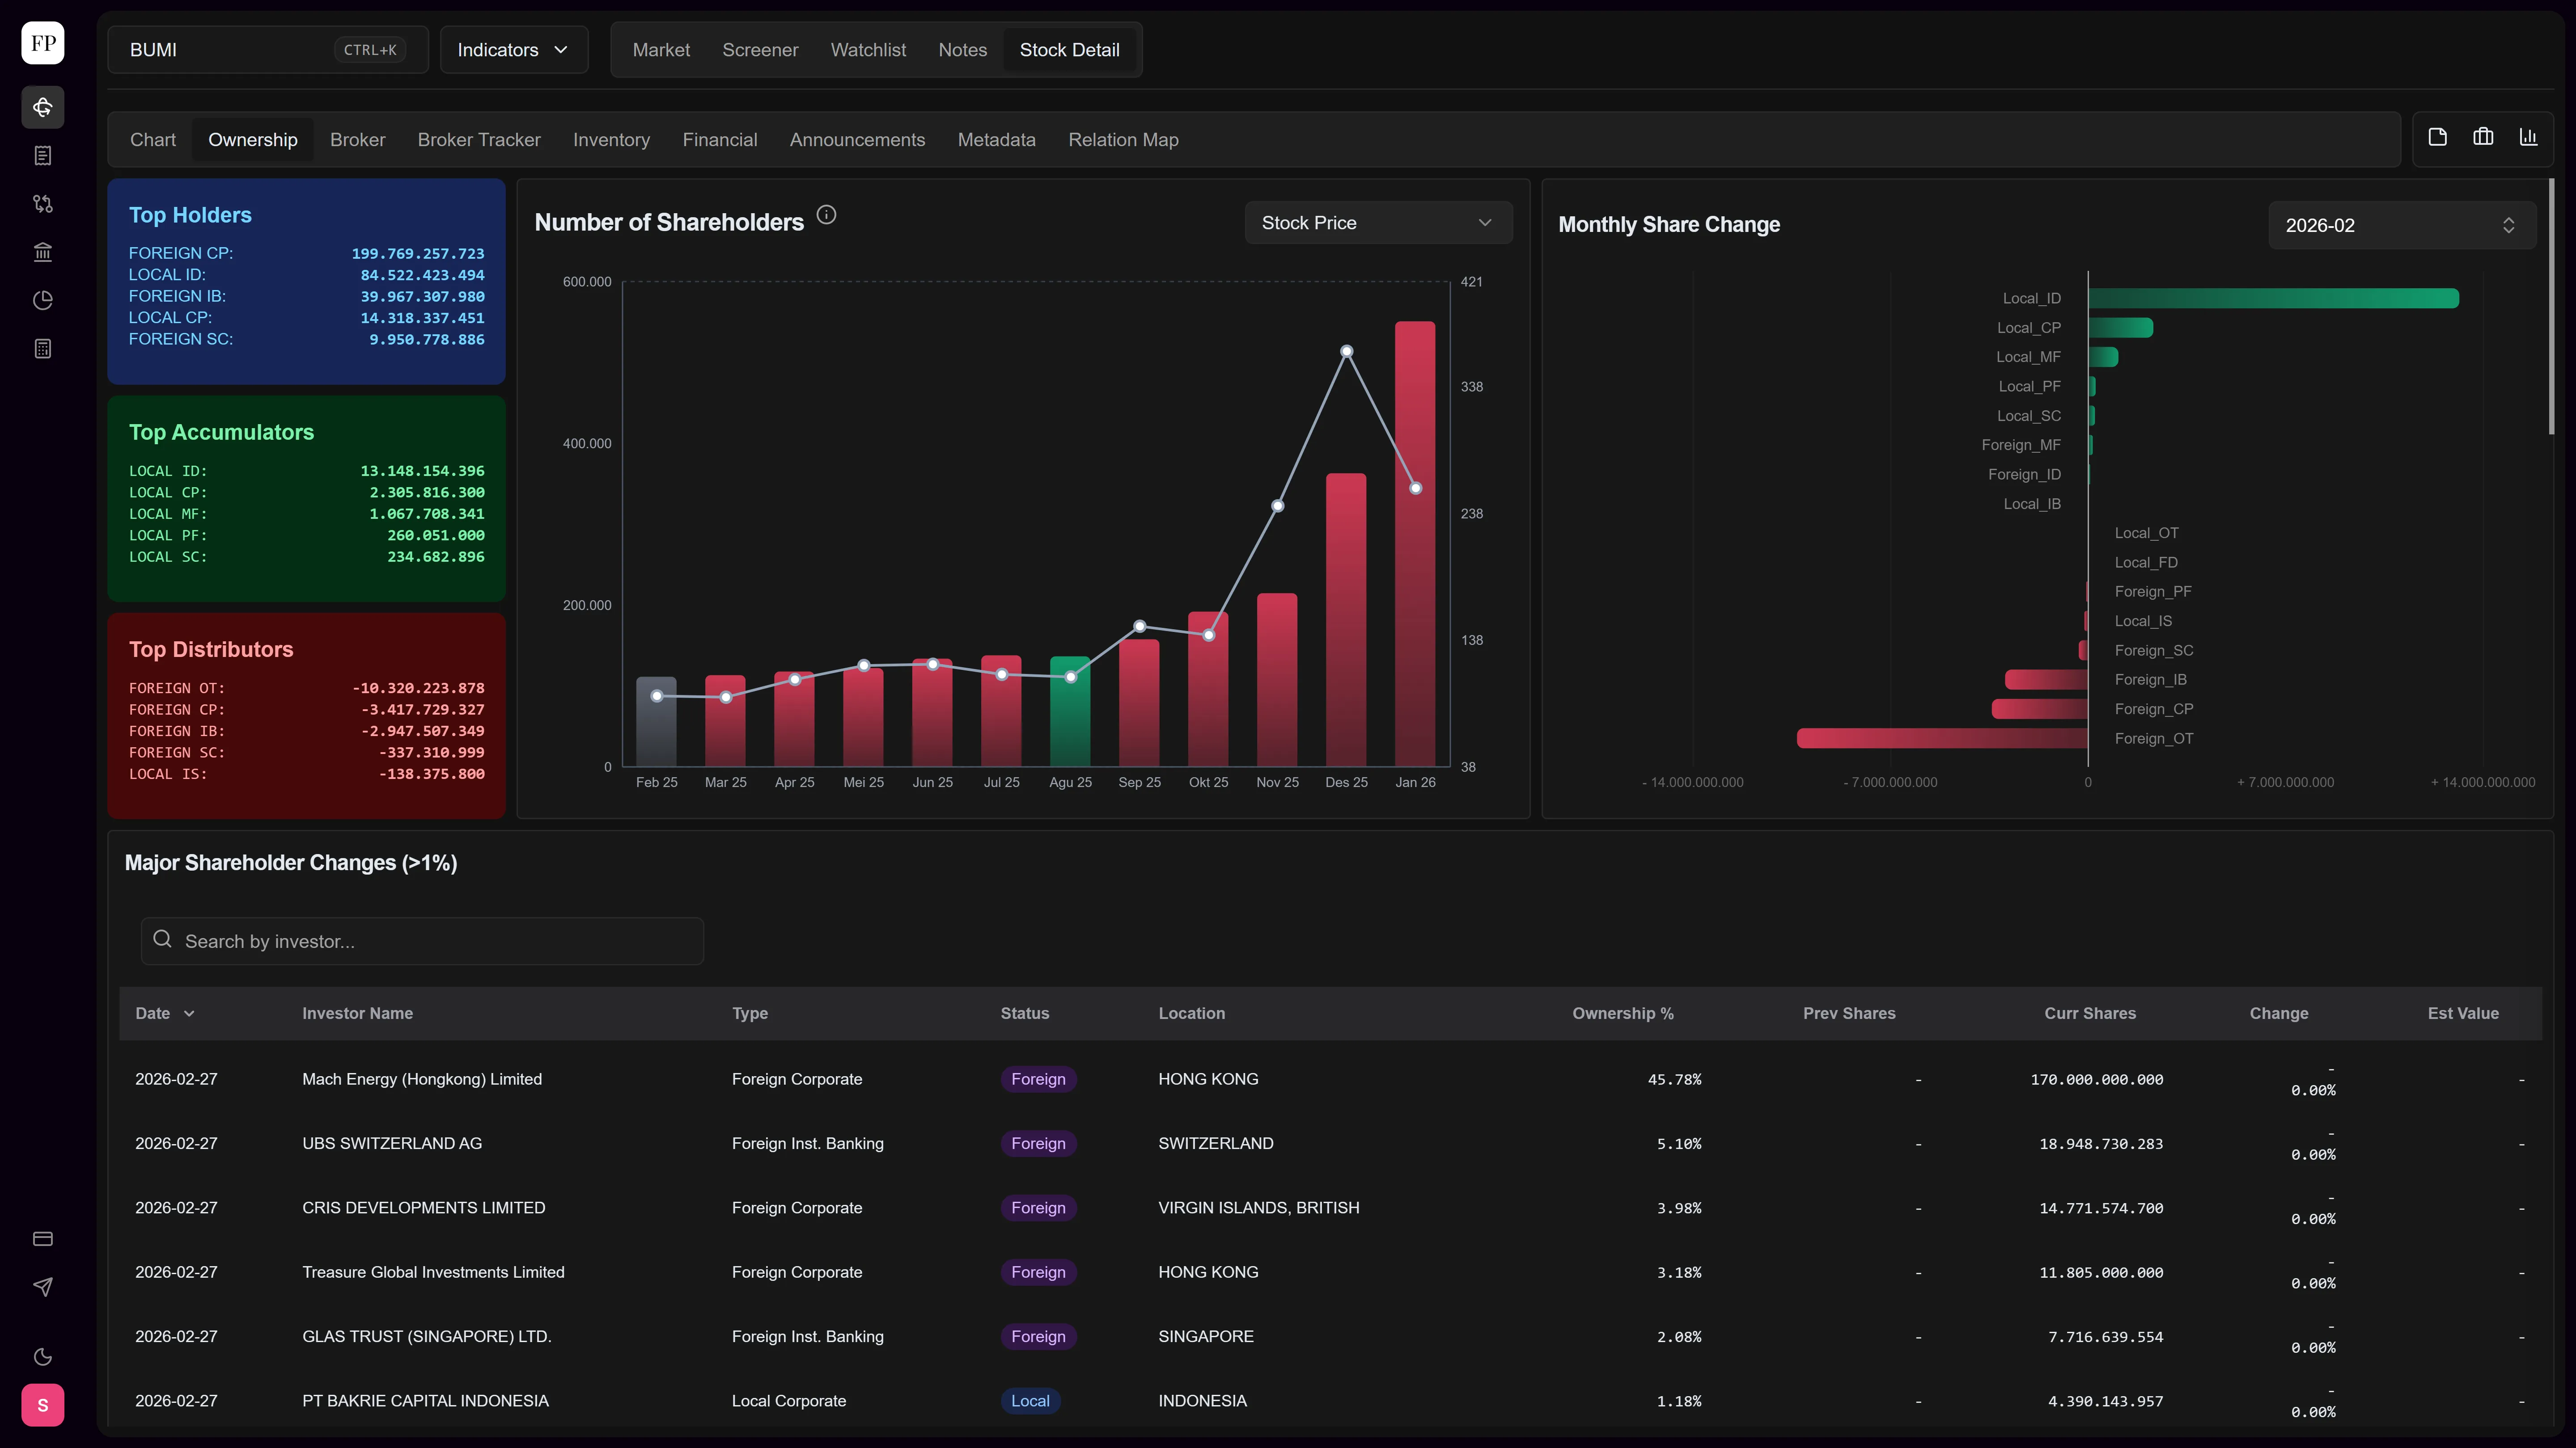Click the Mach Energy (Hongkong) Limited row name
Image resolution: width=2576 pixels, height=1448 pixels.
click(x=422, y=1079)
